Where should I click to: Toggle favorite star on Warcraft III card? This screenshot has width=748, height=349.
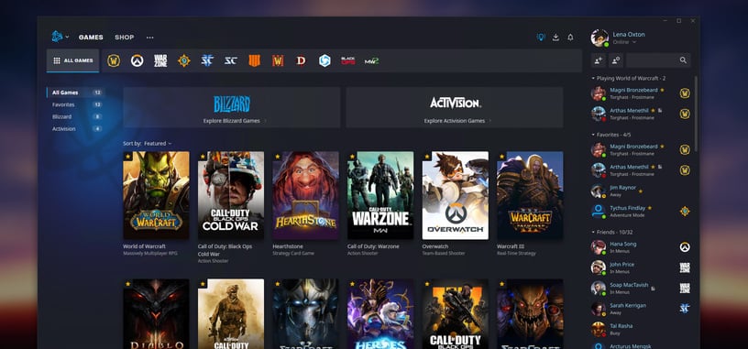pos(501,156)
